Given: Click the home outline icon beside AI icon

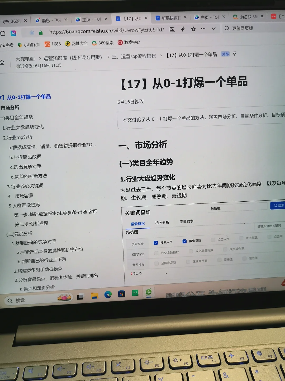Looking at the screenshot, I should [x=3, y=33].
